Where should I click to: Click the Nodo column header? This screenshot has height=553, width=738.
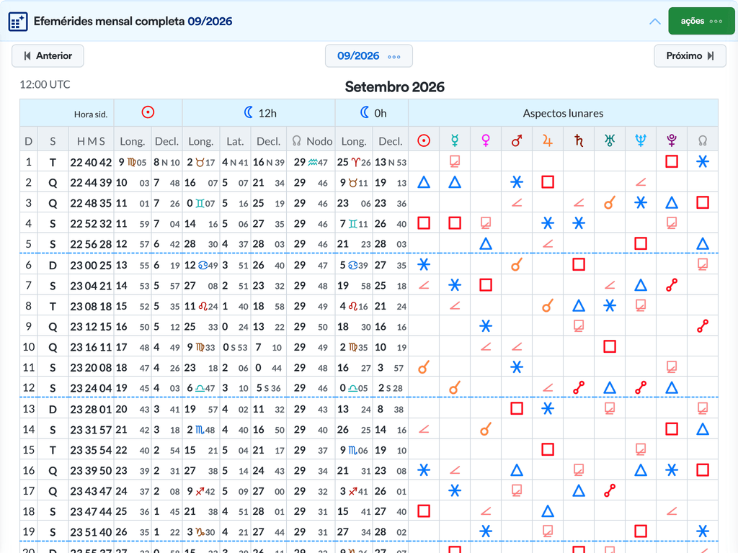coord(313,141)
